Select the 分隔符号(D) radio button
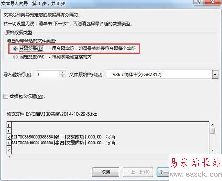Viewport: 222px width, 181px height. pyautogui.click(x=16, y=49)
